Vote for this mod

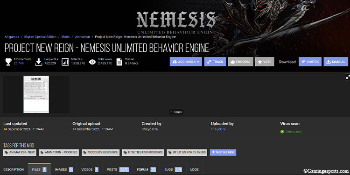coord(265,62)
